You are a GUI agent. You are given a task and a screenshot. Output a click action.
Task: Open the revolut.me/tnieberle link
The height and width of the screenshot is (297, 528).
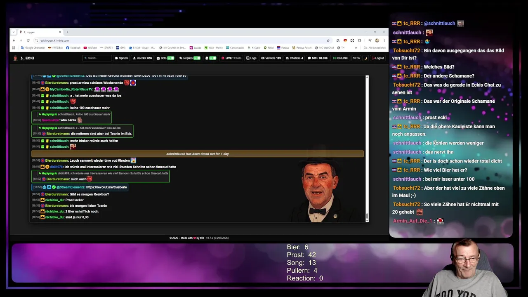point(106,187)
